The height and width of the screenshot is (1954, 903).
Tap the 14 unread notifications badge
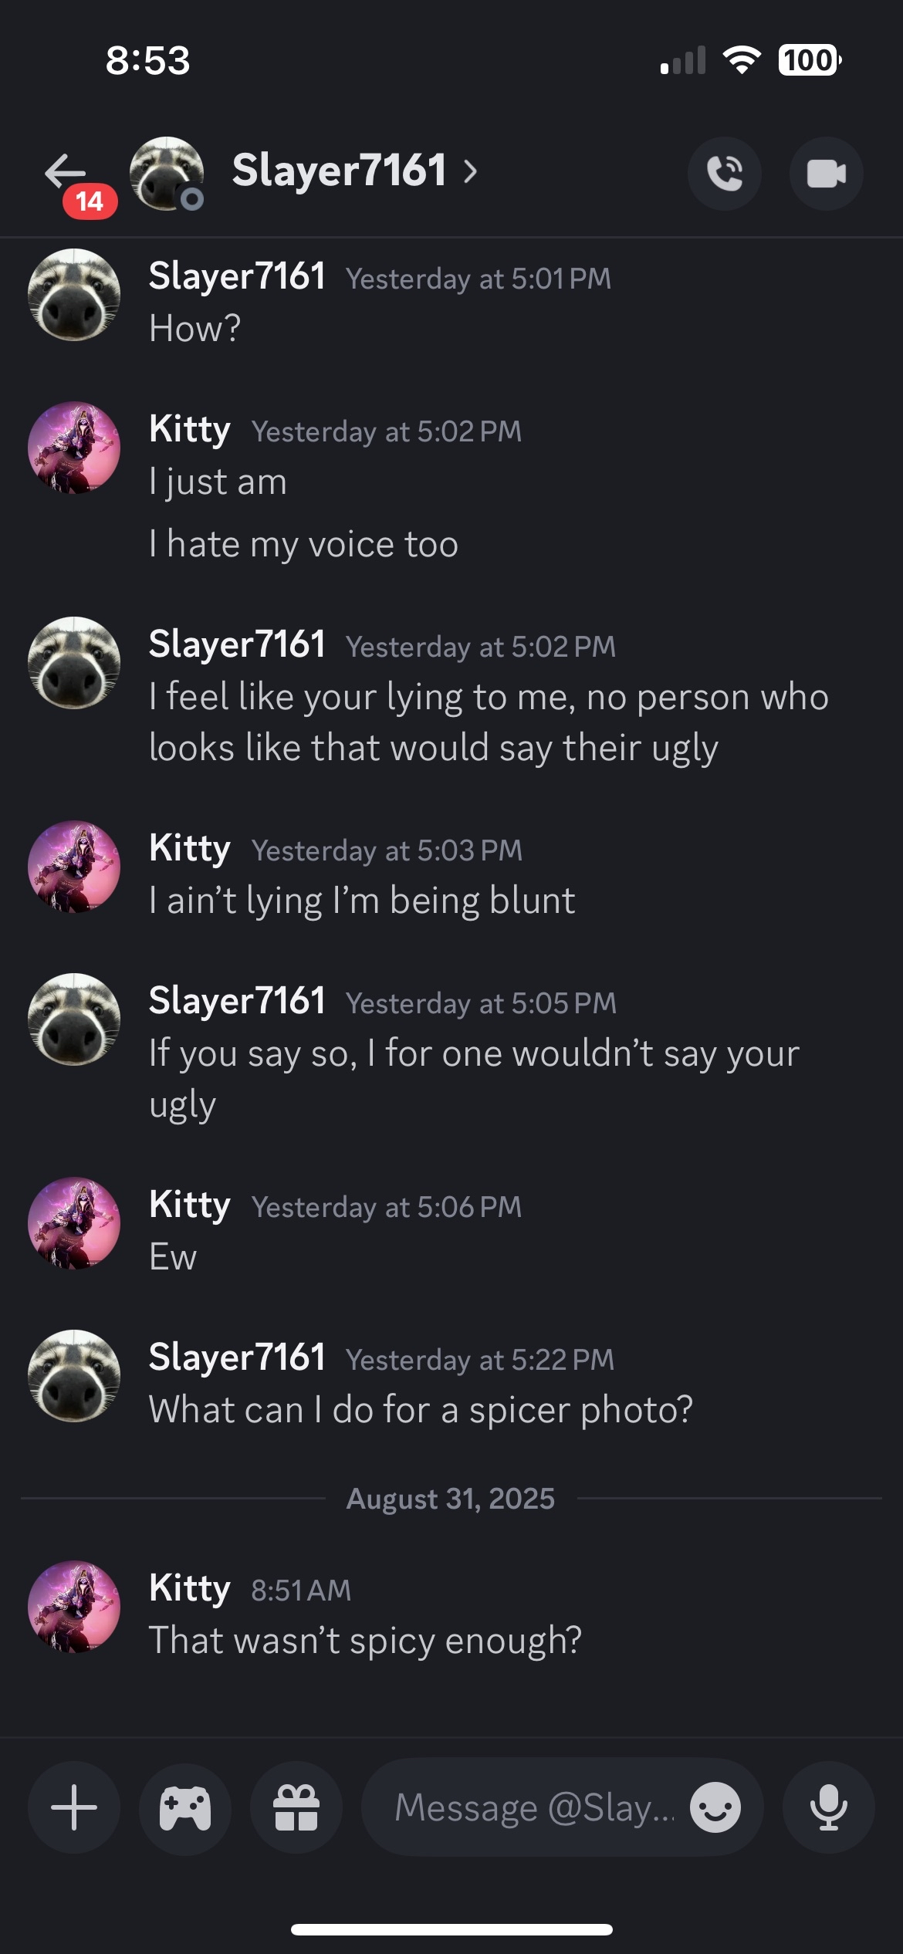pos(90,201)
